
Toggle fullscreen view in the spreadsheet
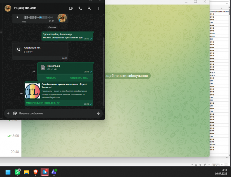pyautogui.click(x=226, y=165)
